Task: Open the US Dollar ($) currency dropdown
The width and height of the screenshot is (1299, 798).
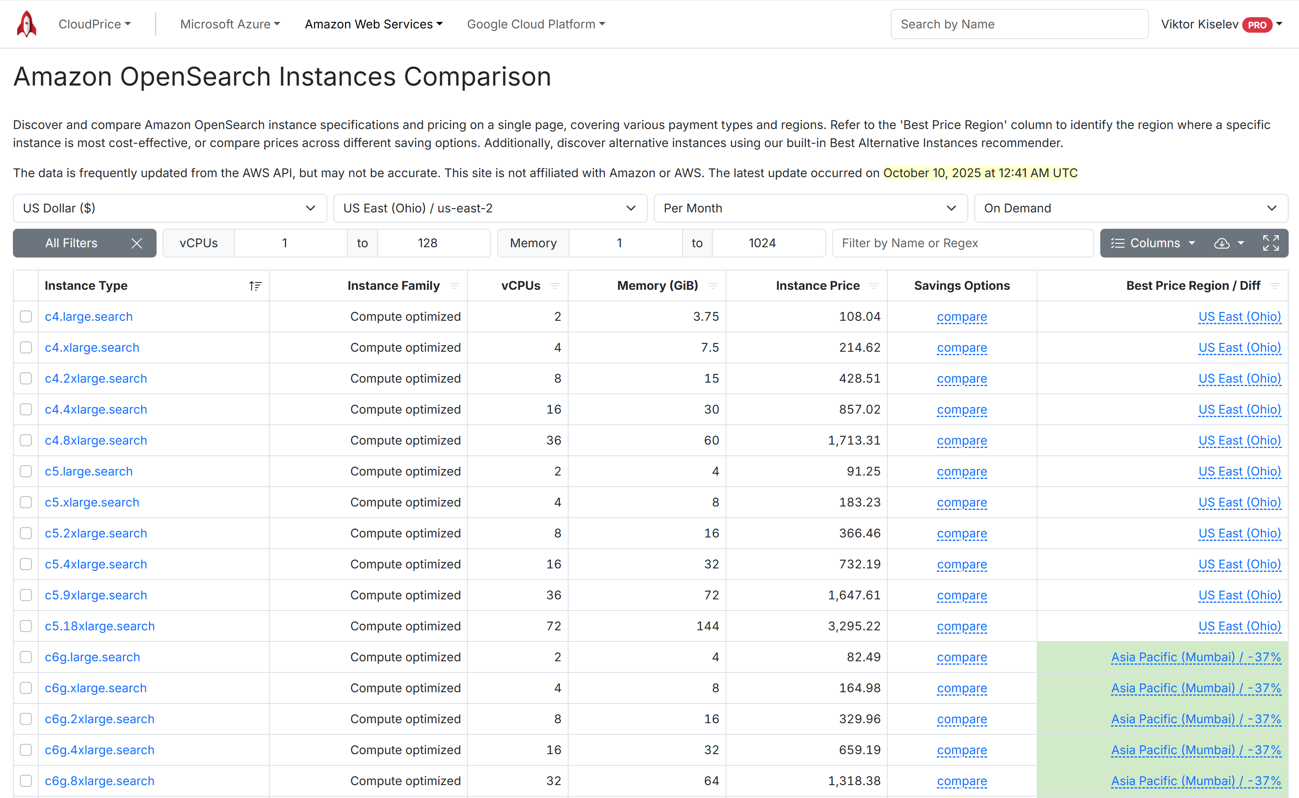Action: point(169,209)
